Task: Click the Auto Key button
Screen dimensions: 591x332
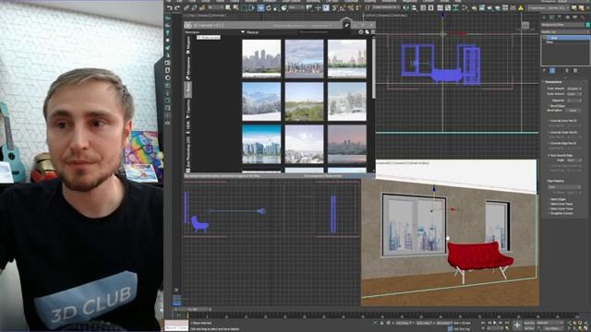Action: click(x=529, y=323)
